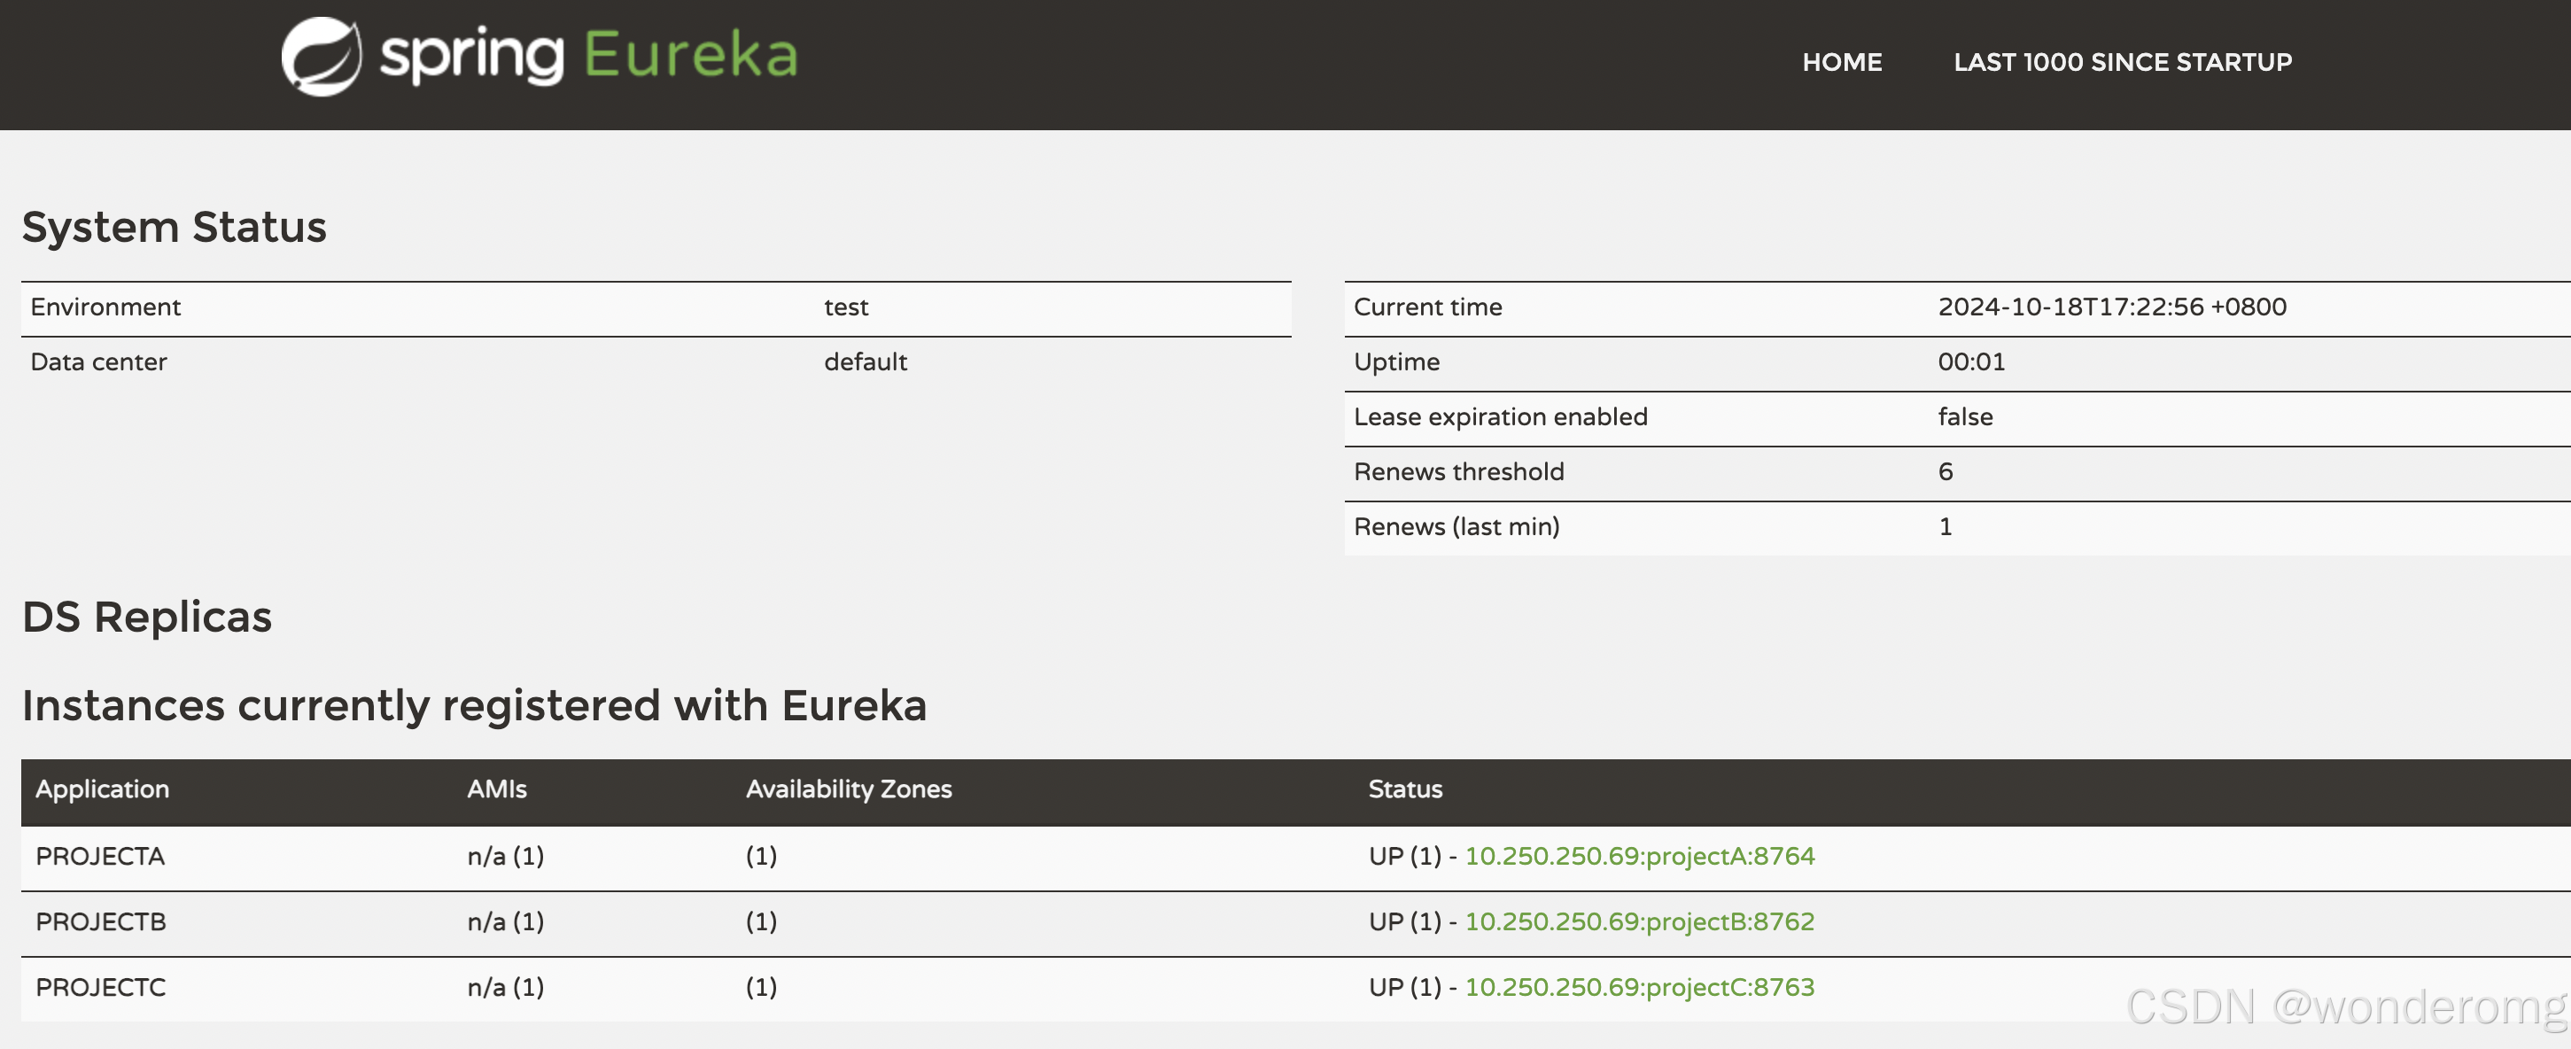Click the Uptime label
This screenshot has width=2571, height=1049.
point(1396,362)
